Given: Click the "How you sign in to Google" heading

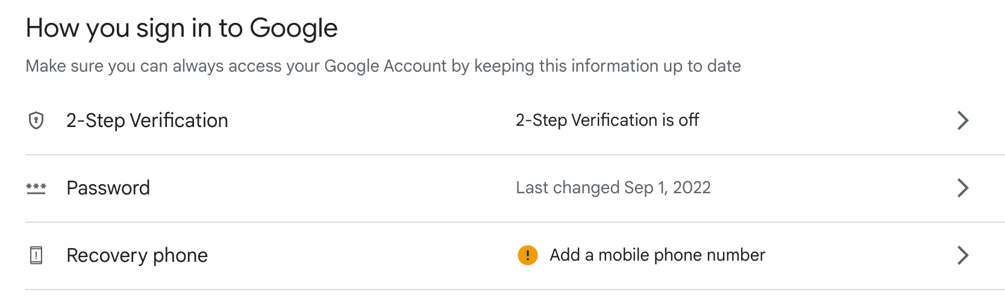Looking at the screenshot, I should pyautogui.click(x=181, y=28).
